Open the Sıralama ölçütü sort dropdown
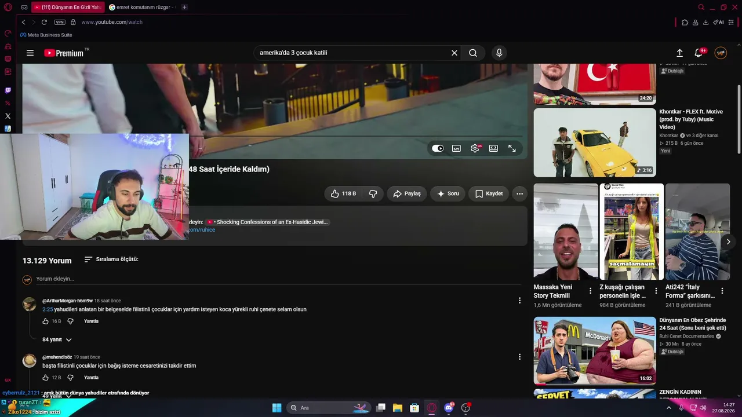Image resolution: width=742 pixels, height=417 pixels. [111, 259]
